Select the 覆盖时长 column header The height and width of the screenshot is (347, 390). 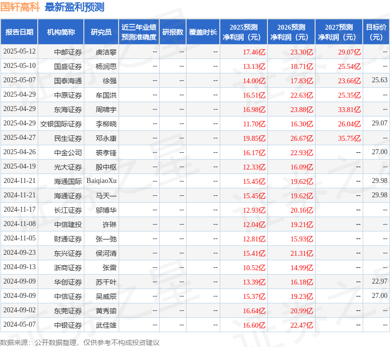pyautogui.click(x=203, y=32)
